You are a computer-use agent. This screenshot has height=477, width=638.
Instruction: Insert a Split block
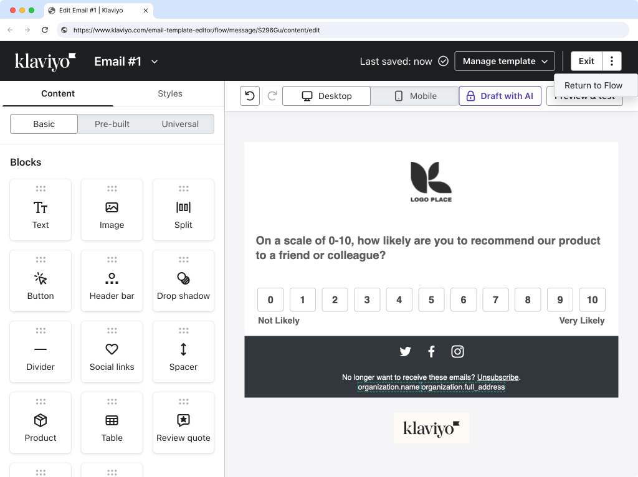click(x=183, y=210)
